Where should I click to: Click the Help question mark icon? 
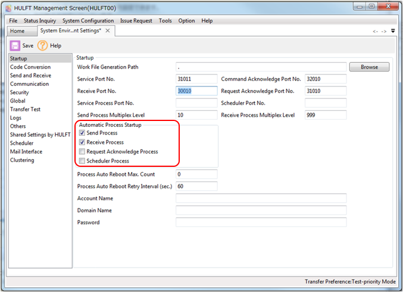(x=43, y=45)
